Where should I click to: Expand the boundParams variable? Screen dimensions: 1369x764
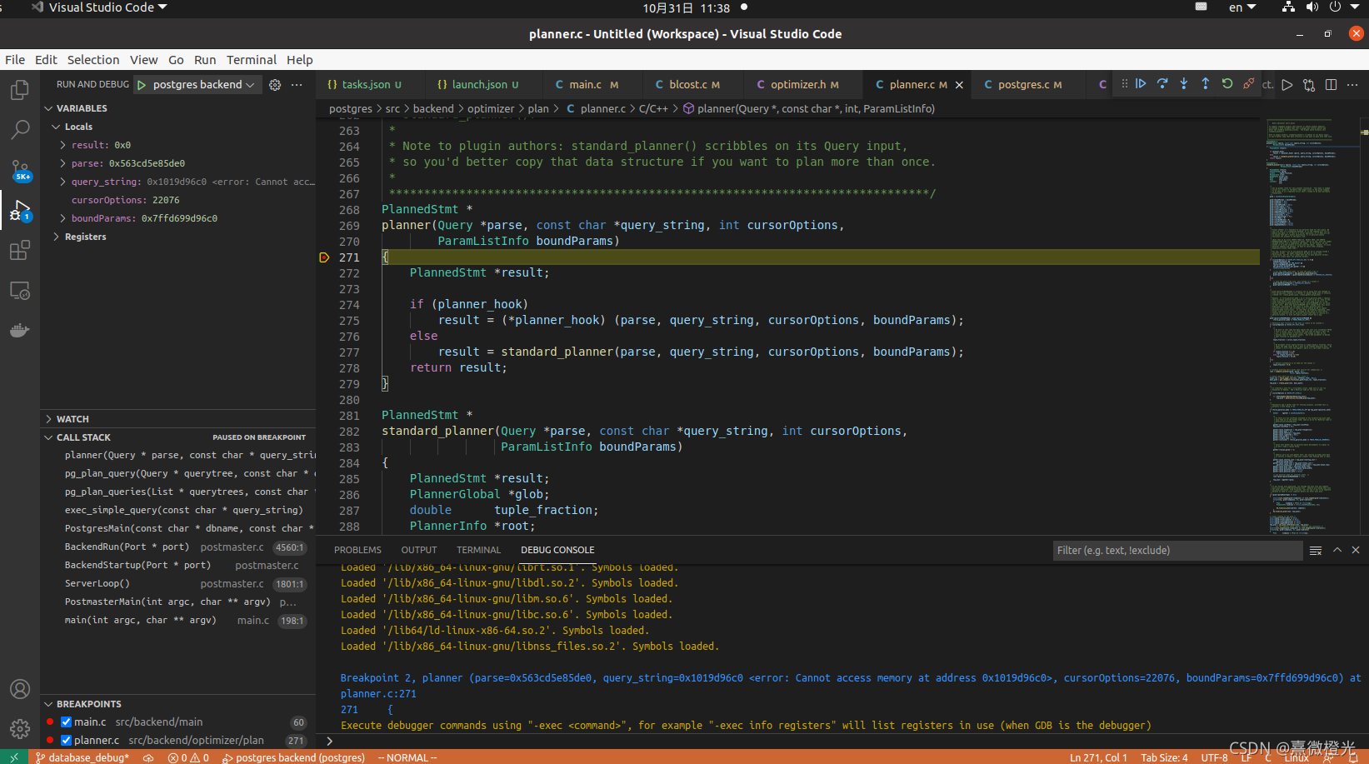(62, 218)
